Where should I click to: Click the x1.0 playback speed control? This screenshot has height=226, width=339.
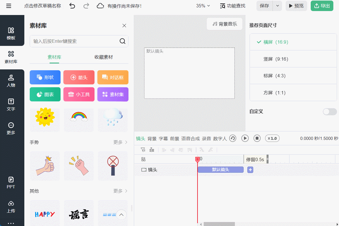point(272,138)
